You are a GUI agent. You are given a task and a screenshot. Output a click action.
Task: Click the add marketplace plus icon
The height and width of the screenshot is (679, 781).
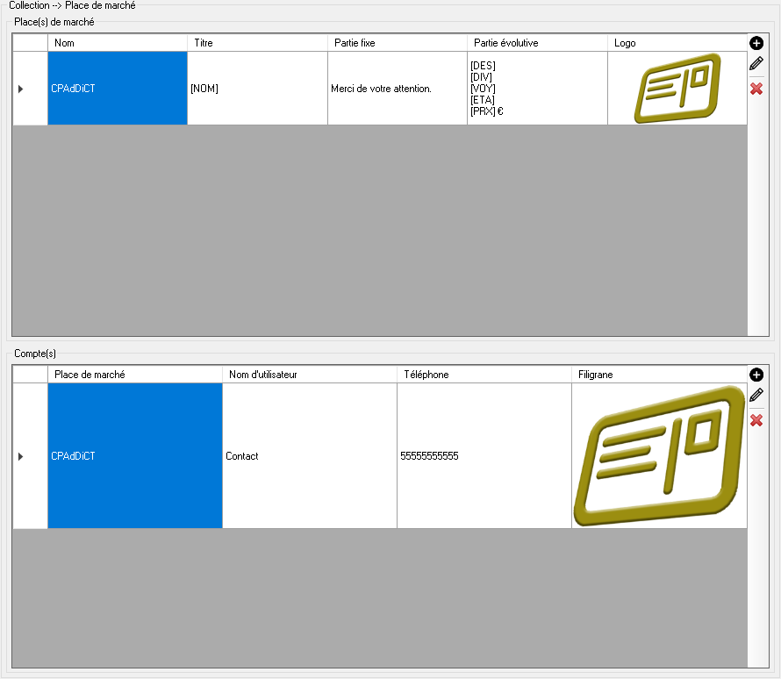pyautogui.click(x=756, y=43)
